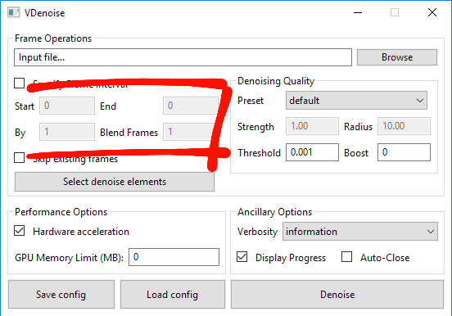This screenshot has height=316, width=452.
Task: Click the Save config button
Action: (x=61, y=295)
